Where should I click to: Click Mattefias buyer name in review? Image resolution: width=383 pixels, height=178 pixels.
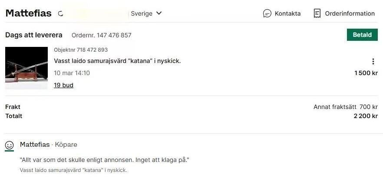pyautogui.click(x=35, y=145)
